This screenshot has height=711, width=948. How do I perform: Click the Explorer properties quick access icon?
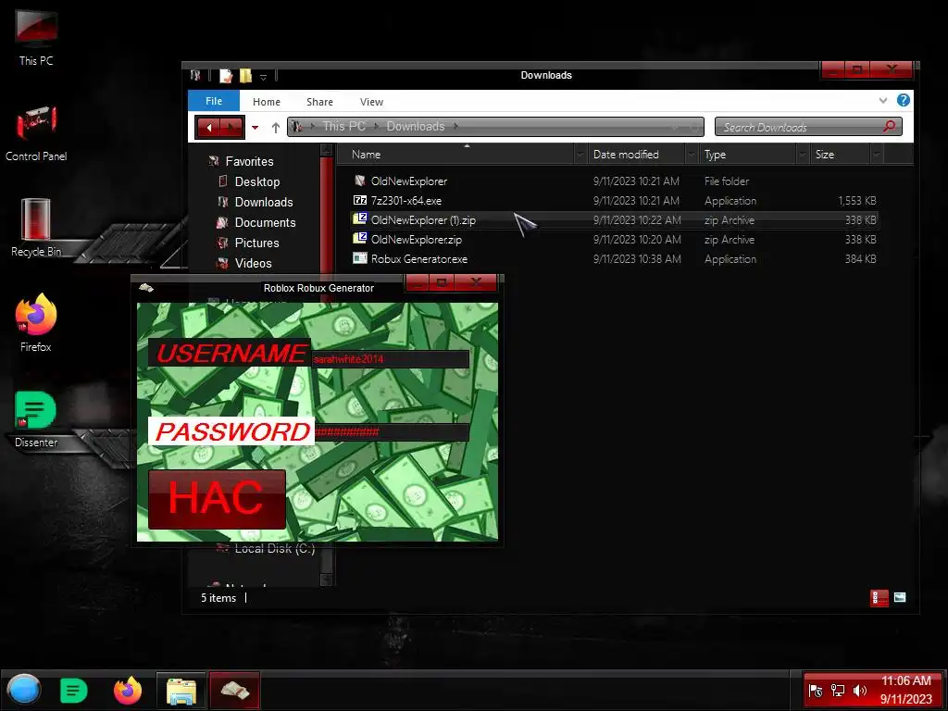click(x=226, y=76)
